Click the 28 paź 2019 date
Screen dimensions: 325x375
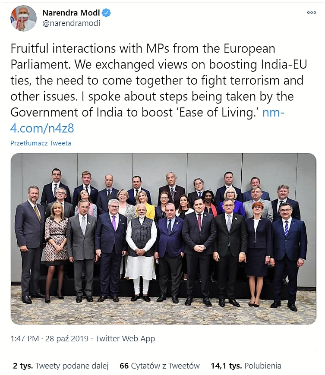point(67,339)
